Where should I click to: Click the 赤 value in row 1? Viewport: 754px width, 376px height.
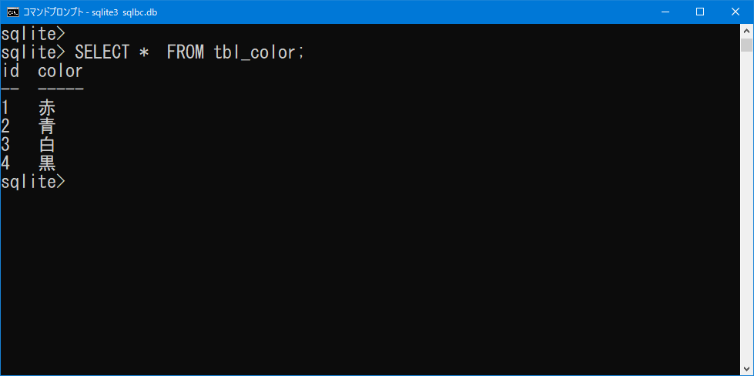(47, 107)
